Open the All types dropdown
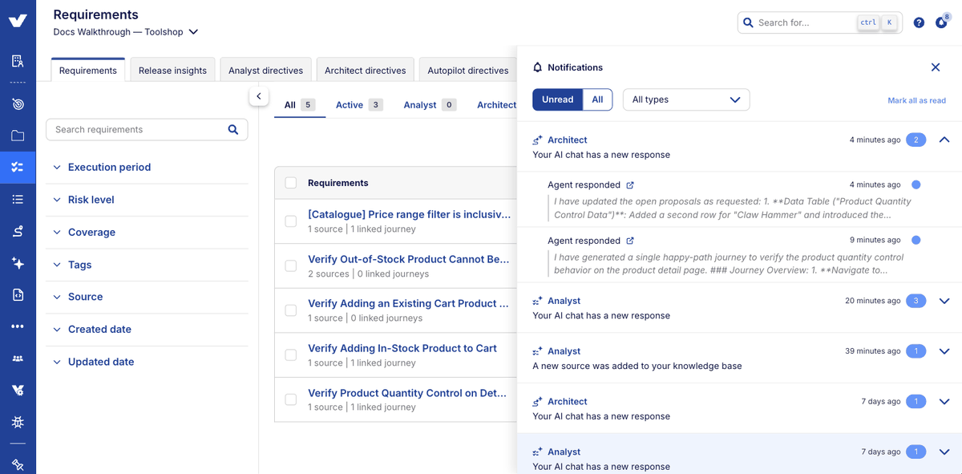962x474 pixels. [686, 99]
